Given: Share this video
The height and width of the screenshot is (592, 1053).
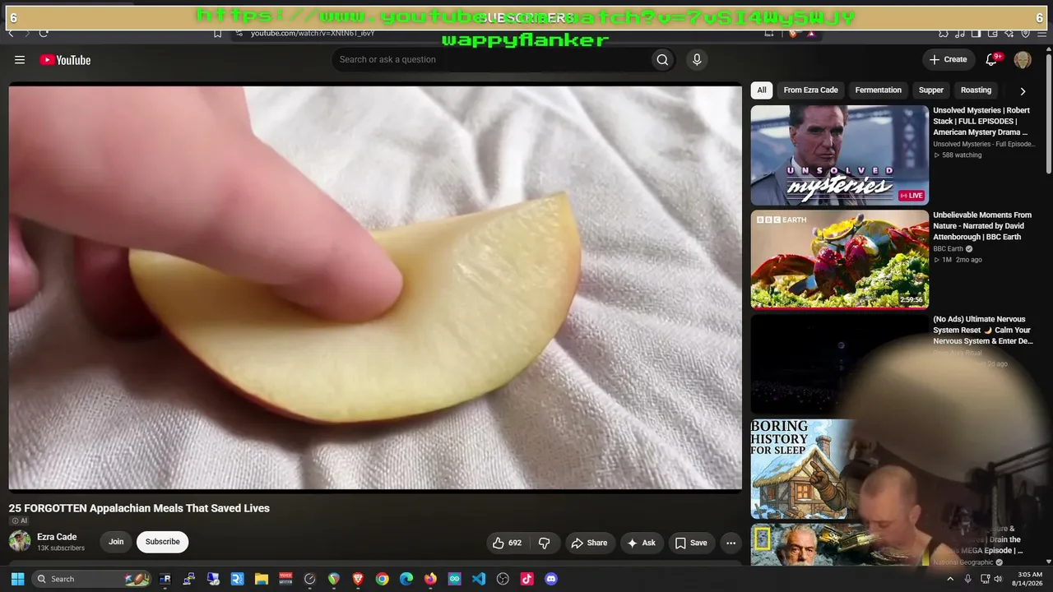Looking at the screenshot, I should click(x=589, y=543).
